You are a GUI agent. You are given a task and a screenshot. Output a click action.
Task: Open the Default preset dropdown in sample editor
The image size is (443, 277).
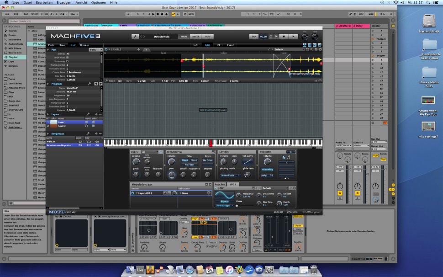[x=288, y=49]
